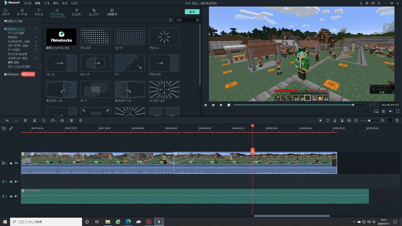
Task: Click the chain link icon by the timeline ruler
Action: [11, 128]
